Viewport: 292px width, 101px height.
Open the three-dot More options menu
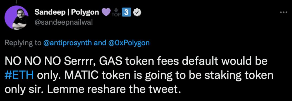pyautogui.click(x=284, y=12)
